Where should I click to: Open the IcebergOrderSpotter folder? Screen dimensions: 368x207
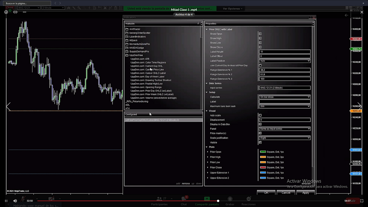[138, 33]
